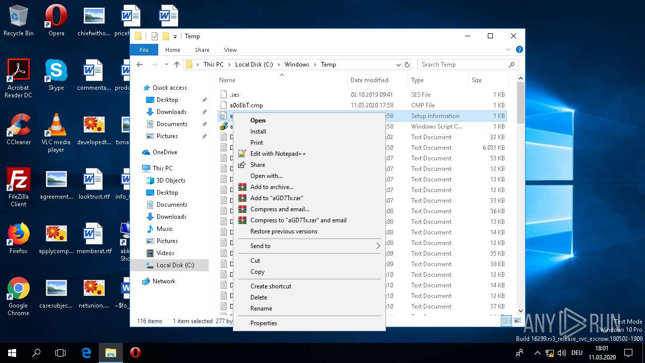The height and width of the screenshot is (363, 645).
Task: Select Add to archive... menu entry
Action: [309, 187]
